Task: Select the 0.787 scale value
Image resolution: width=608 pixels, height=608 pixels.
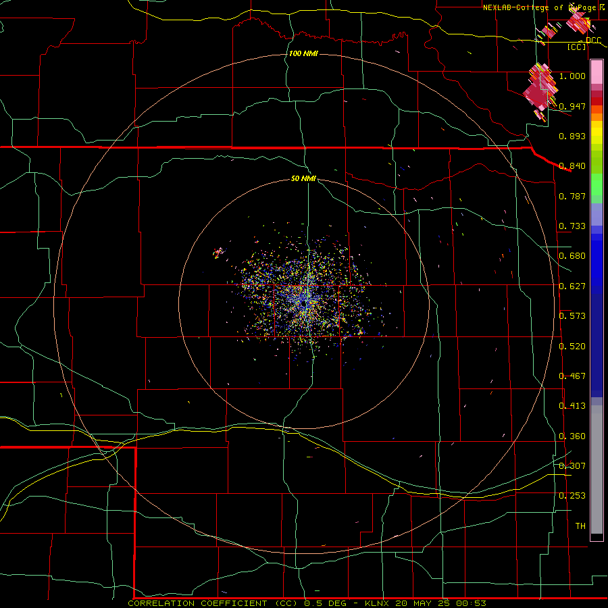Action: click(572, 196)
